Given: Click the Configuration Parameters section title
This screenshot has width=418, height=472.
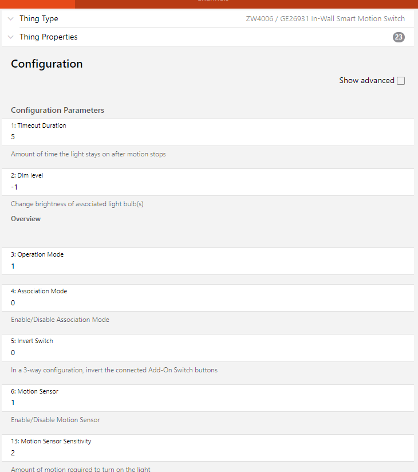Looking at the screenshot, I should [x=57, y=110].
